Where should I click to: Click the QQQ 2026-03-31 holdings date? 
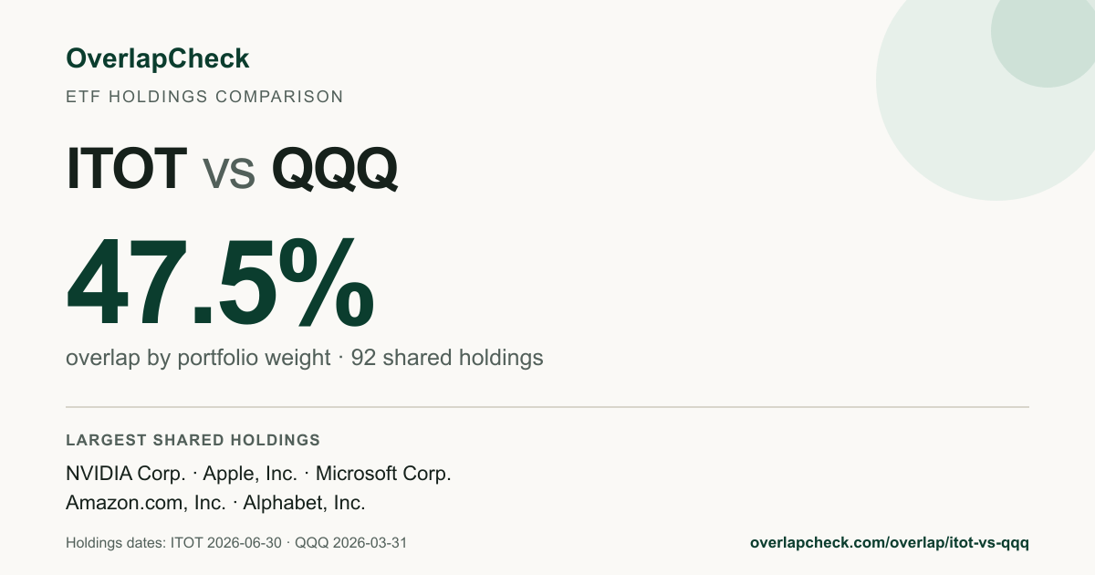click(351, 543)
